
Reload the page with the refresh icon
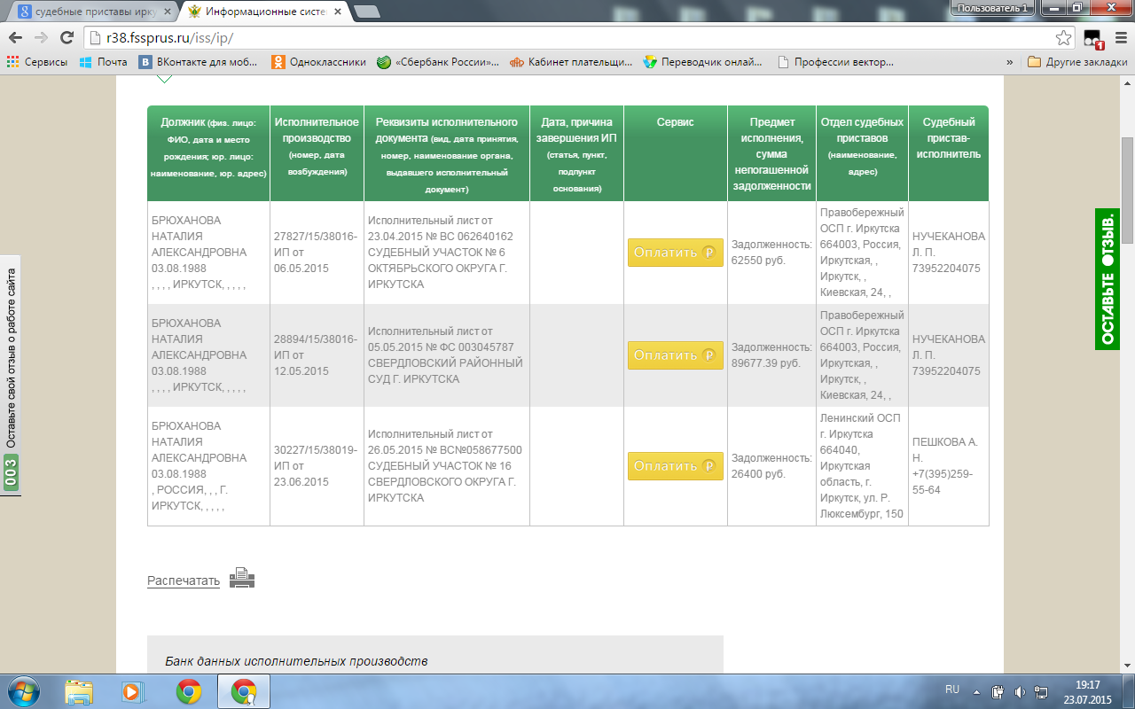67,38
